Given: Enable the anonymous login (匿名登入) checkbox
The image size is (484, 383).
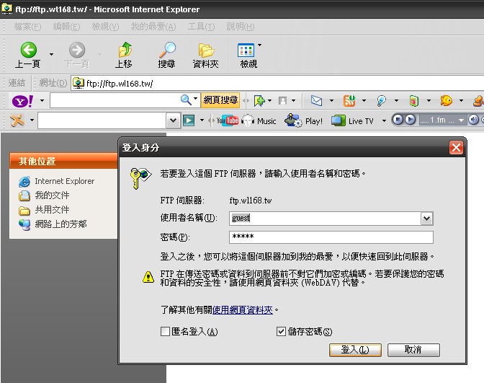Looking at the screenshot, I should pyautogui.click(x=165, y=332).
